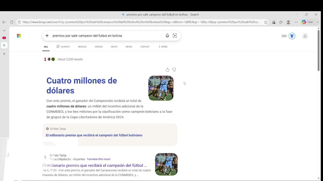View site information via the address bar lock icon
Viewport: 323px width, 181px height.
[x=19, y=22]
